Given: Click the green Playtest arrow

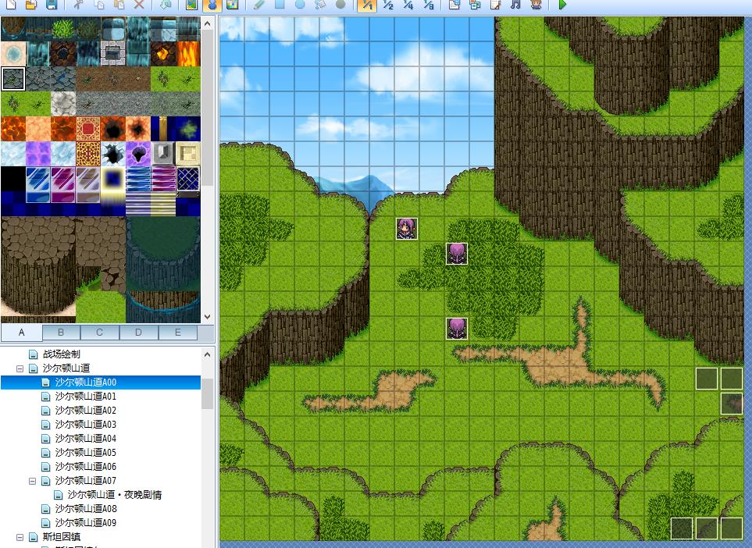Looking at the screenshot, I should pyautogui.click(x=562, y=5).
